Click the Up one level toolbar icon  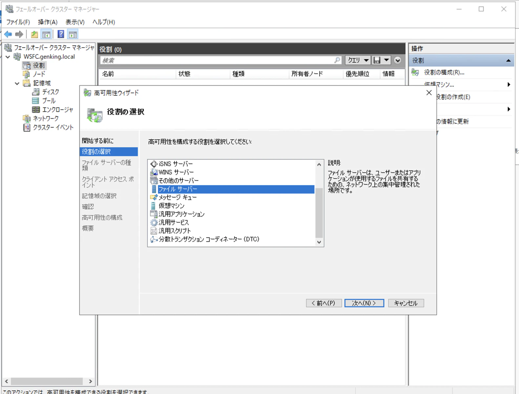34,34
